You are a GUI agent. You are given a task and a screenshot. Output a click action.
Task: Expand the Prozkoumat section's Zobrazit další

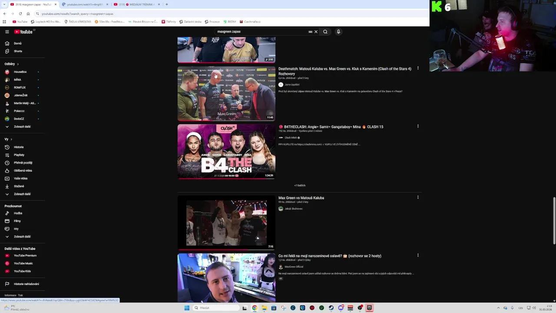point(22,236)
